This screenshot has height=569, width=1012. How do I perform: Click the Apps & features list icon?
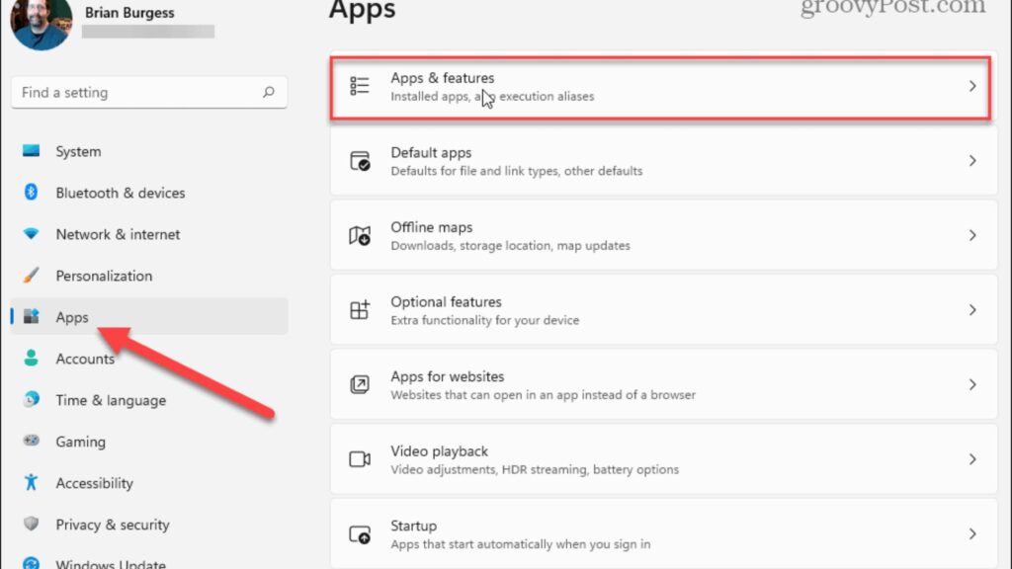(x=360, y=86)
